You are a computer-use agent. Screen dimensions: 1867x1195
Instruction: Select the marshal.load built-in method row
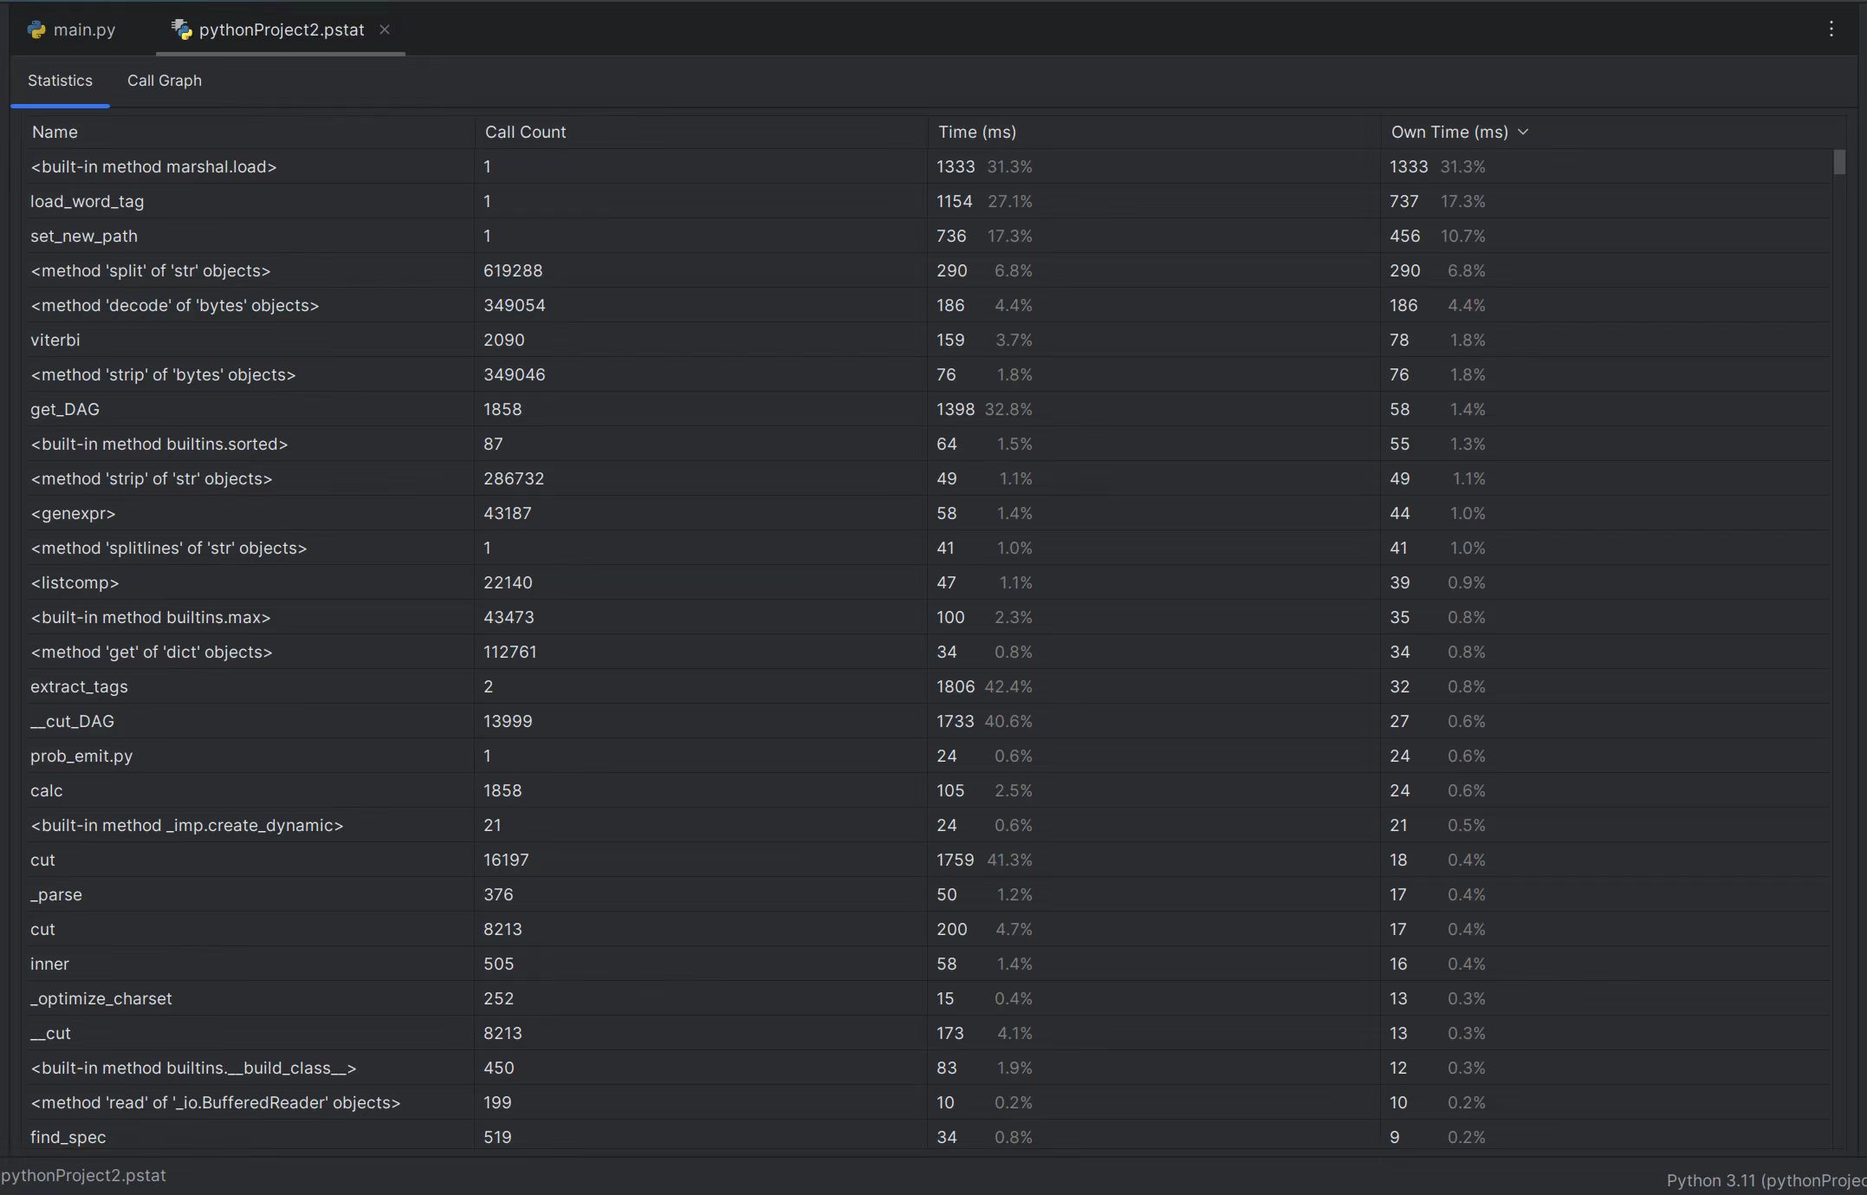click(x=153, y=166)
